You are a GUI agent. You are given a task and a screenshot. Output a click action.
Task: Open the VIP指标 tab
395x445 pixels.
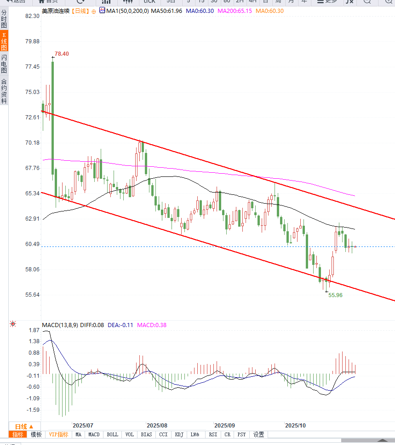pyautogui.click(x=58, y=434)
